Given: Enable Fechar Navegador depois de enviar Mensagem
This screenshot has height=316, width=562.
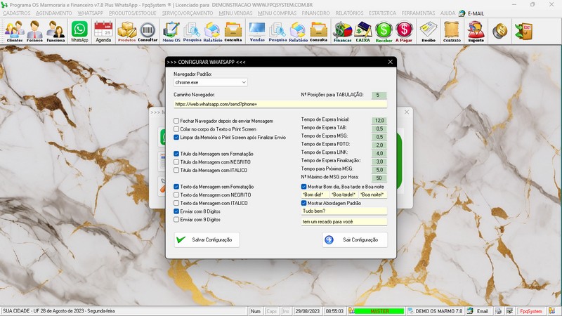Looking at the screenshot, I should point(176,121).
